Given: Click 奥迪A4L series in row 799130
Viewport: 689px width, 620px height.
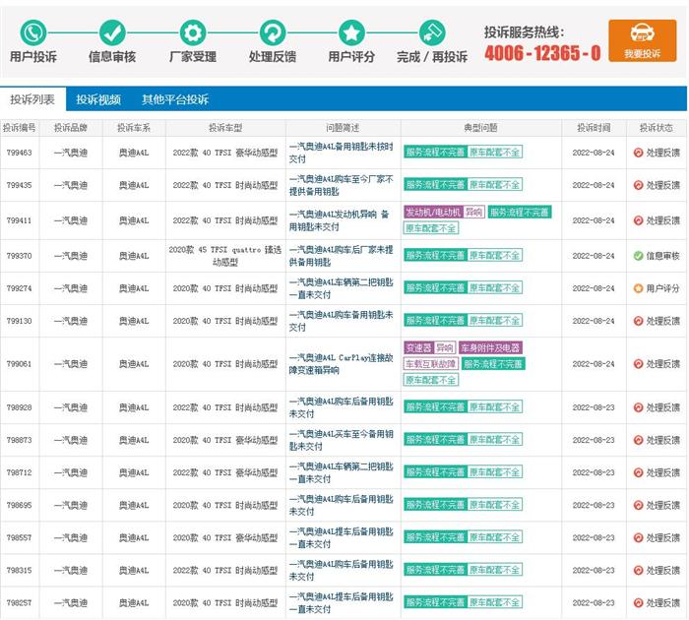Looking at the screenshot, I should pos(134,321).
